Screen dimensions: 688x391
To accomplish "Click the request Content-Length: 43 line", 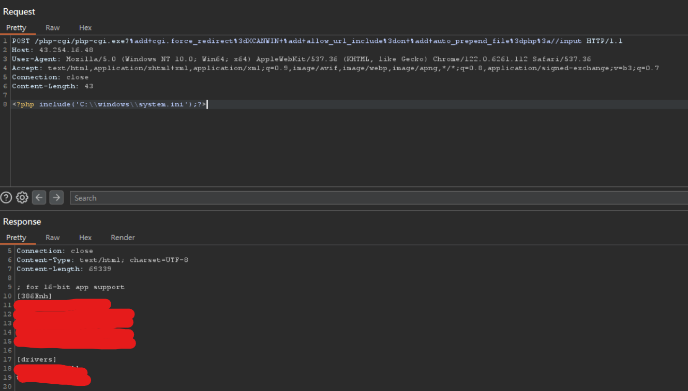I will point(53,86).
